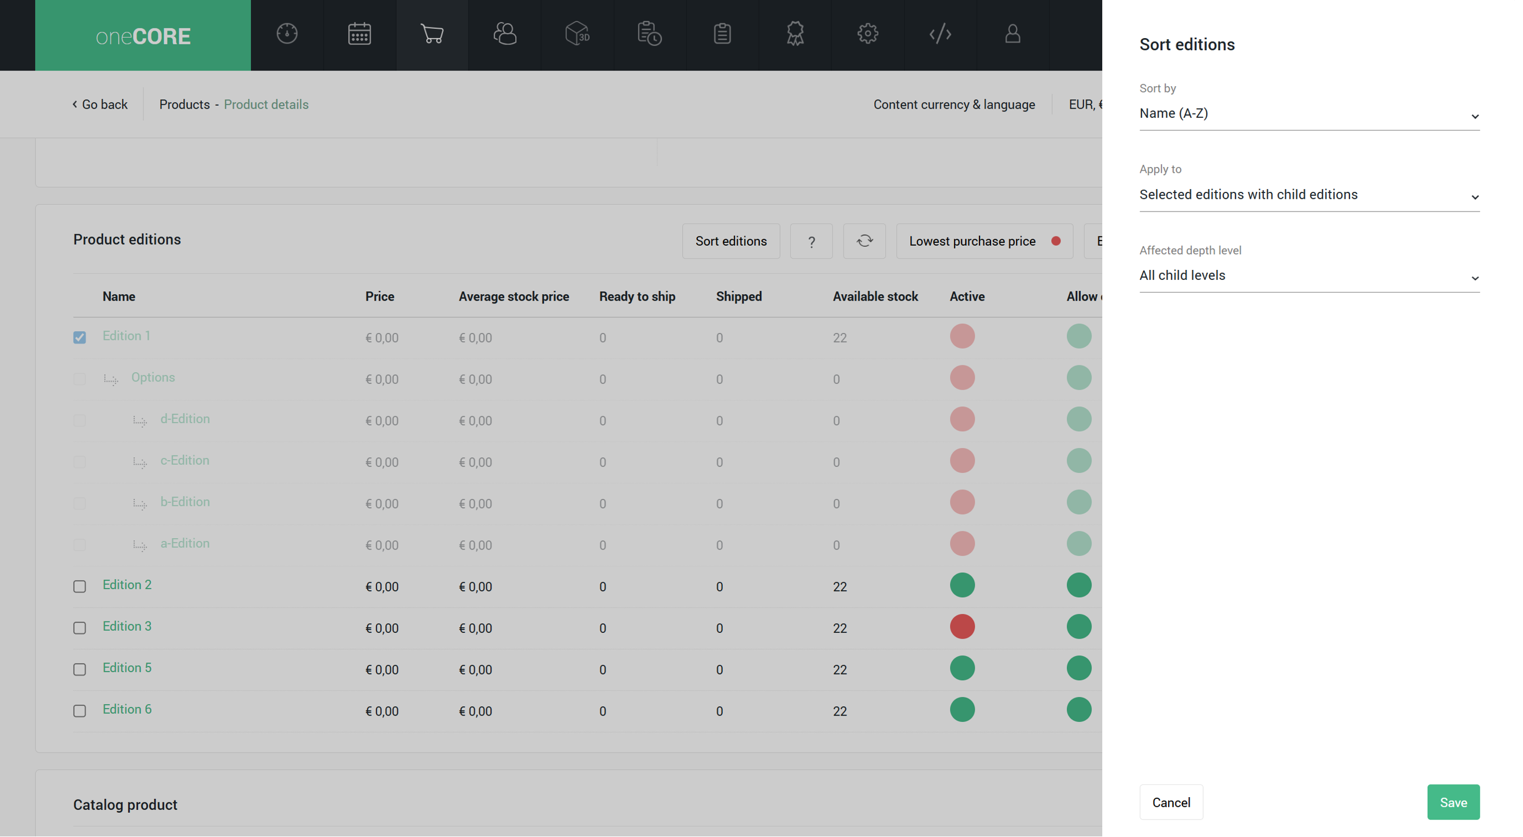Image resolution: width=1523 pixels, height=837 pixels.
Task: Expand the Apply to dropdown
Action: point(1309,194)
